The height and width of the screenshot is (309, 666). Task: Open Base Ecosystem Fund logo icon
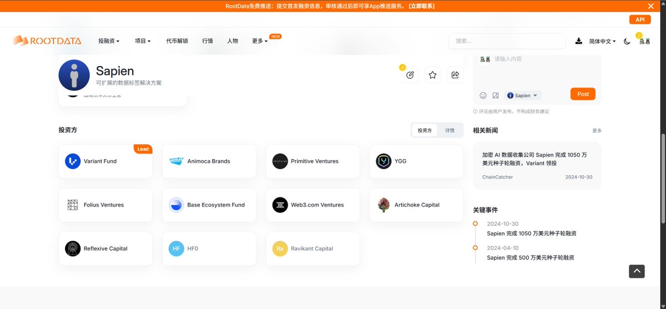176,205
